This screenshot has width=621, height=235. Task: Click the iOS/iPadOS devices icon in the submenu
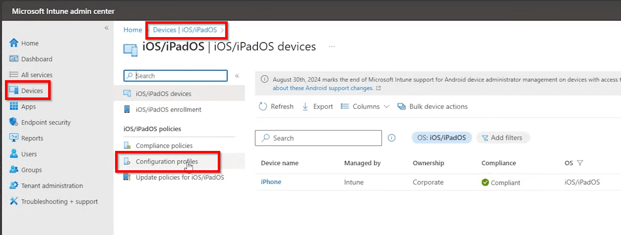pyautogui.click(x=127, y=94)
